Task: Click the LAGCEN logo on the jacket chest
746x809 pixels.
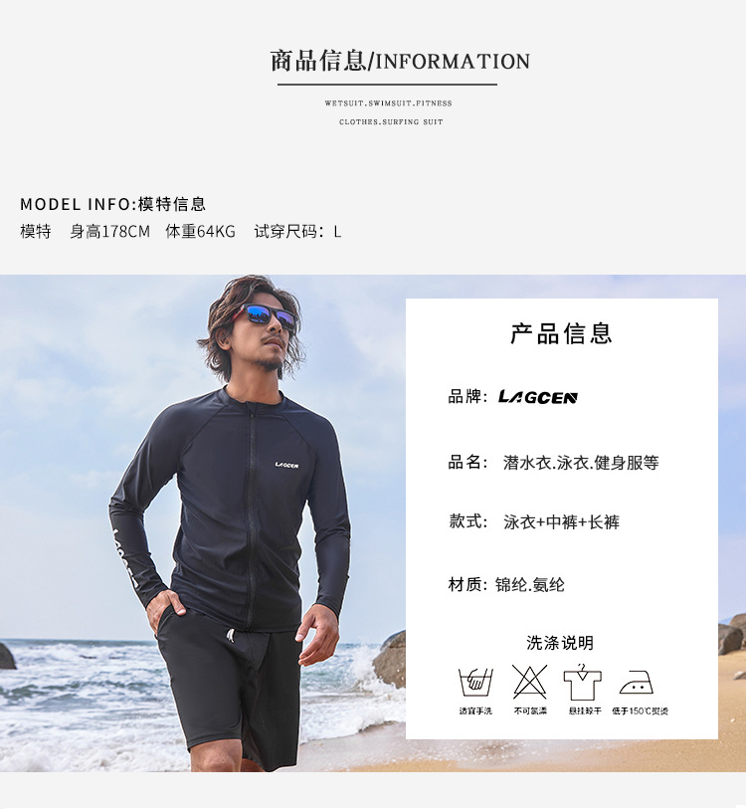Action: (286, 465)
